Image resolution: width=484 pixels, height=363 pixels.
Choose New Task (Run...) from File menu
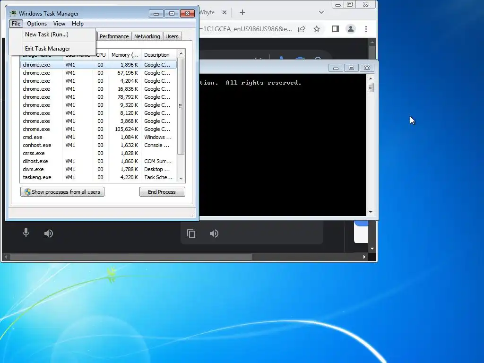[47, 34]
